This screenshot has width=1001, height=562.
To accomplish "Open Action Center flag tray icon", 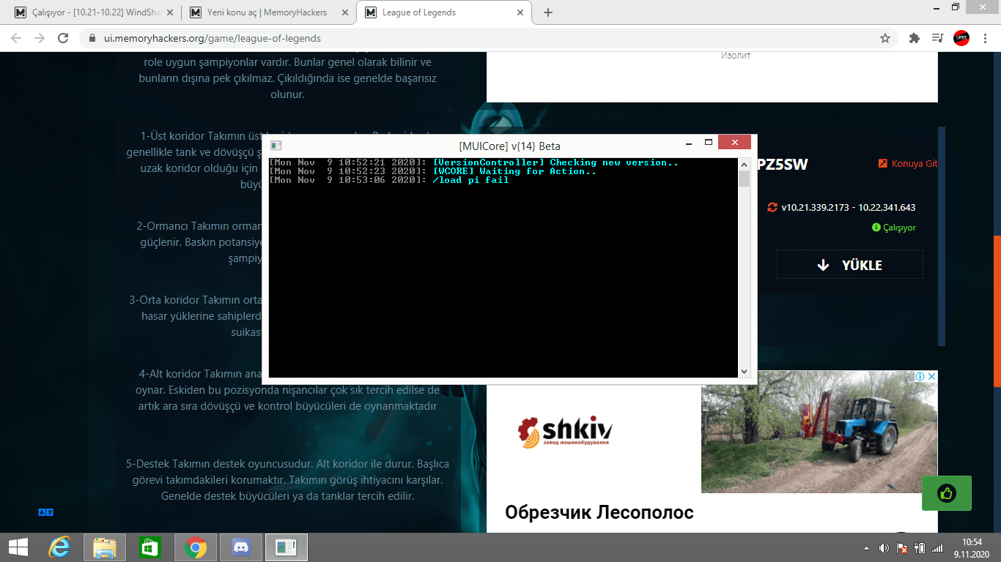I will tap(902, 548).
